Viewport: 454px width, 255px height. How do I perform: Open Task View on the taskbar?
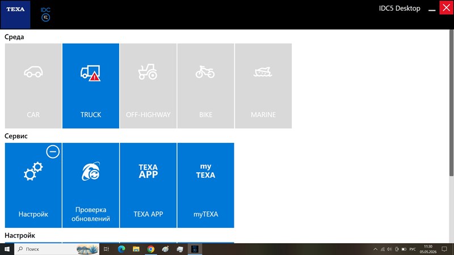point(106,249)
